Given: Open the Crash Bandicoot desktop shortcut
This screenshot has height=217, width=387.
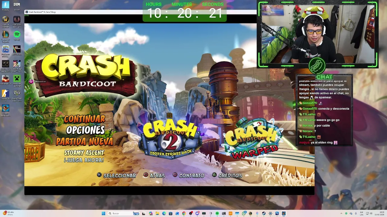Looking at the screenshot, I should pyautogui.click(x=5, y=110).
